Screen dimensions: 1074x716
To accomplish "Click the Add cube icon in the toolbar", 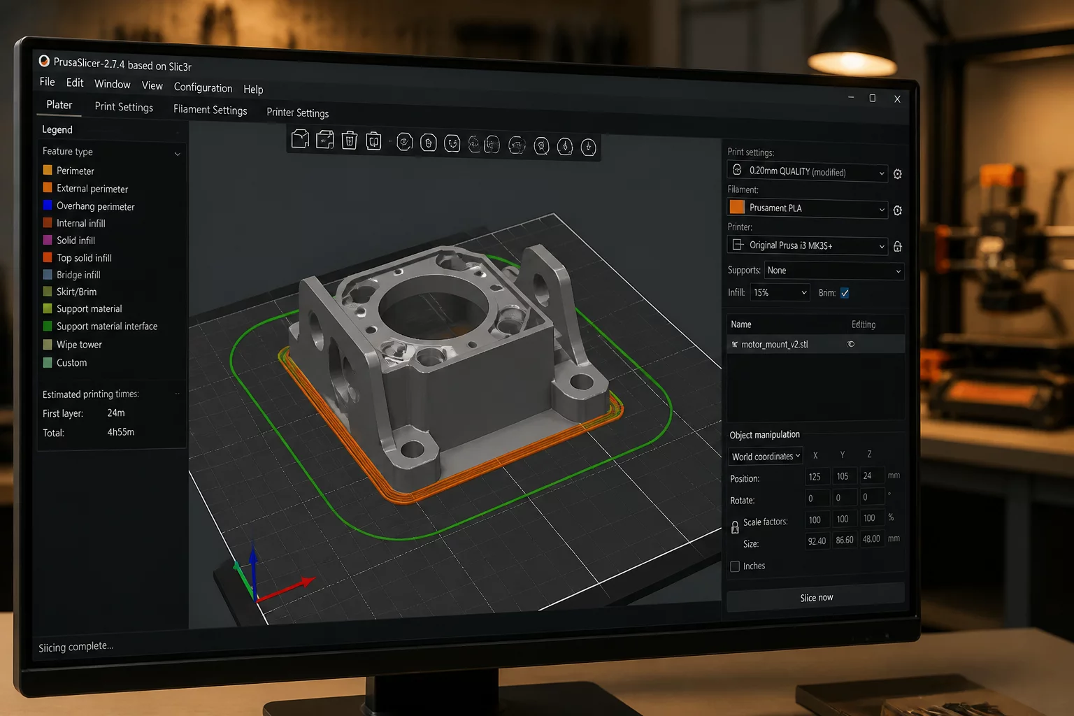I will 300,139.
